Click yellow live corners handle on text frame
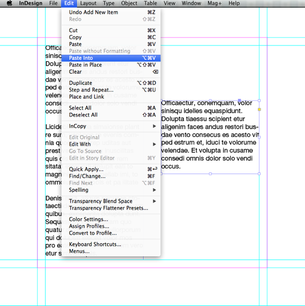The image size is (305, 306). coord(259,109)
